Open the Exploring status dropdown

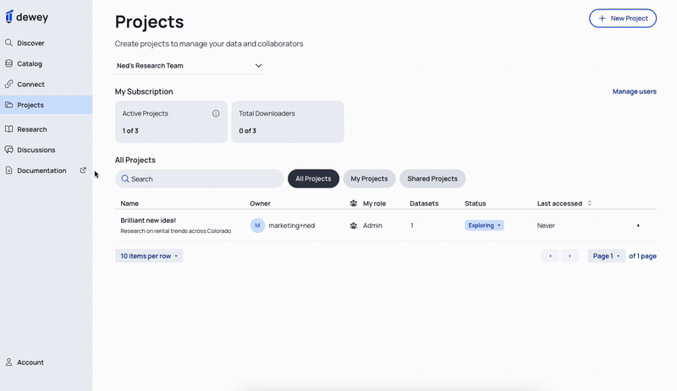[484, 225]
